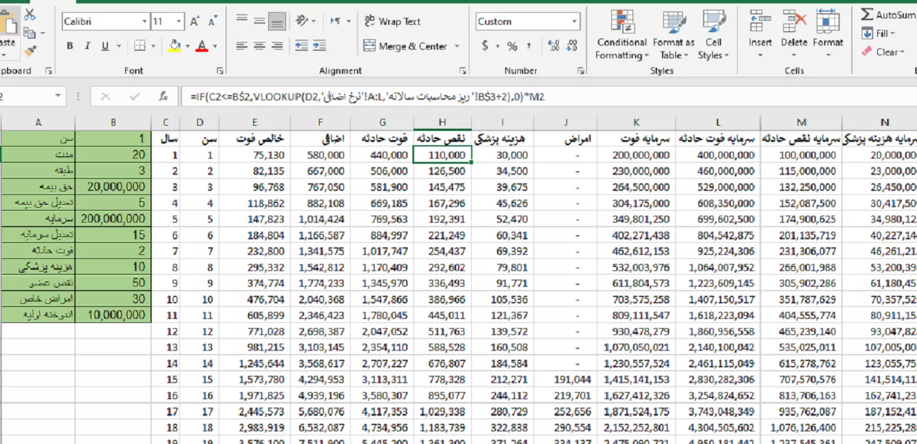
Task: Decrease indent in Alignment group
Action: 301,46
